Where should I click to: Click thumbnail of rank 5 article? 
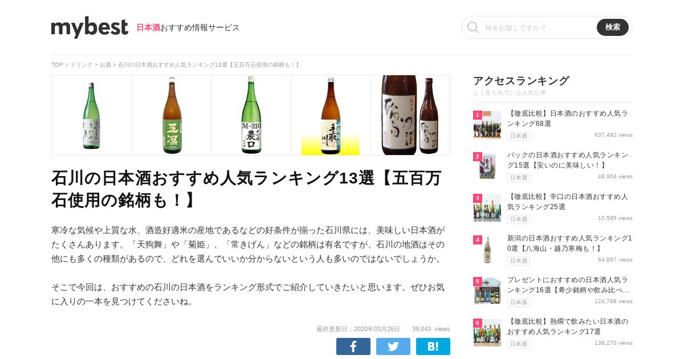[x=487, y=291]
